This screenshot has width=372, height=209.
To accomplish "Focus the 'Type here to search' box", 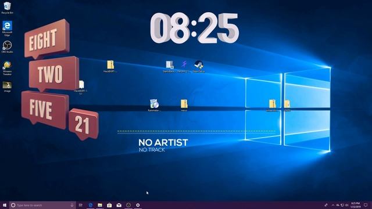I will 42,205.
